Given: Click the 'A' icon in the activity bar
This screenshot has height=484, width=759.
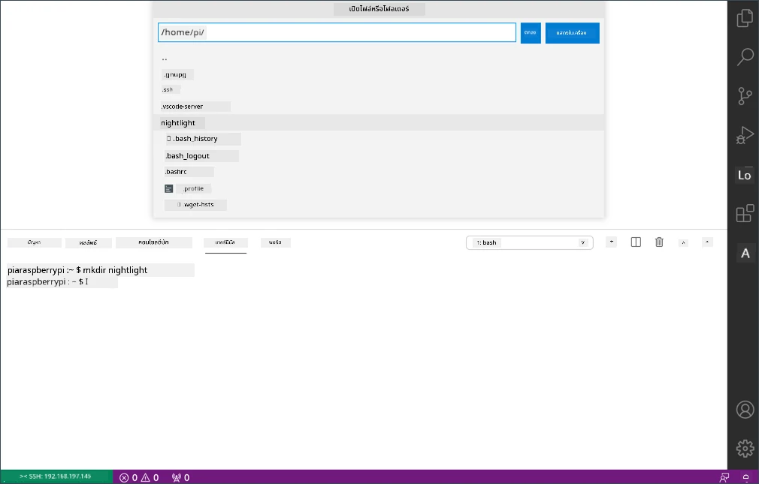Looking at the screenshot, I should 745,253.
